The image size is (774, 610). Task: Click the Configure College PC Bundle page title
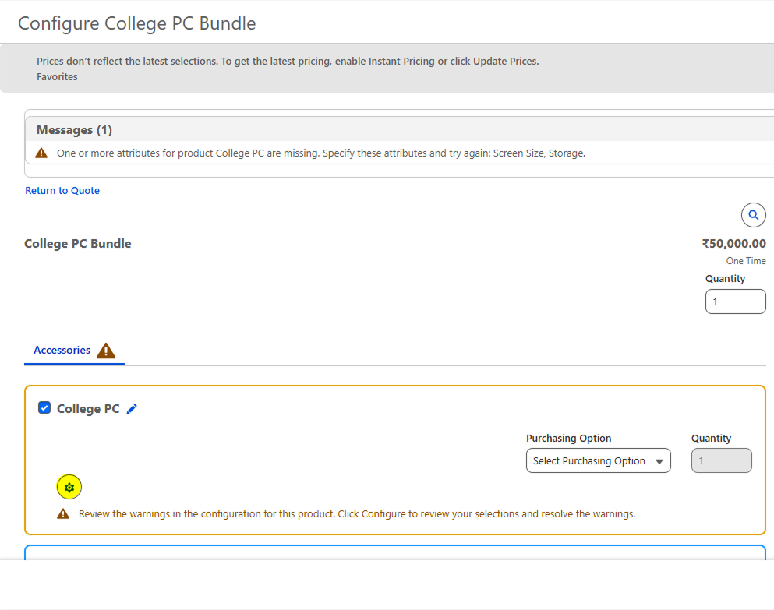point(137,23)
